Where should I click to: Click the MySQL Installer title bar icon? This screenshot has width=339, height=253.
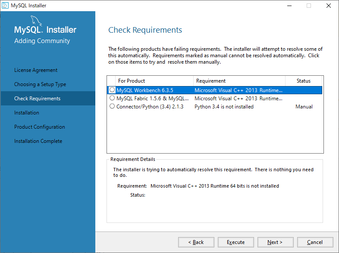click(5, 6)
